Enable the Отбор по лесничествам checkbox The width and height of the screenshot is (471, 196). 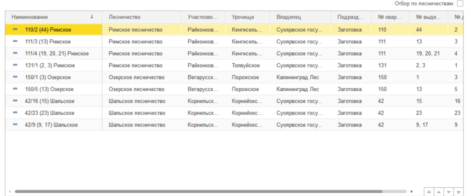pos(460,4)
